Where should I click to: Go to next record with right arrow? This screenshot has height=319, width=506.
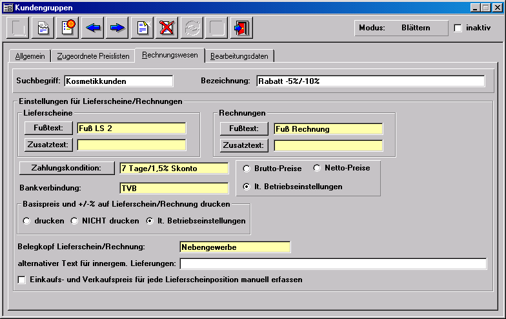(117, 28)
